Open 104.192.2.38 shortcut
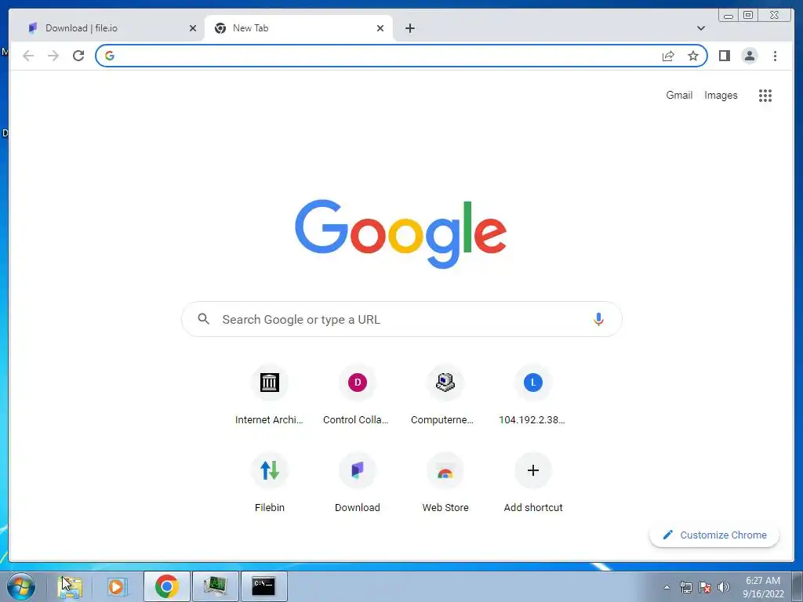803x602 pixels. click(x=533, y=396)
